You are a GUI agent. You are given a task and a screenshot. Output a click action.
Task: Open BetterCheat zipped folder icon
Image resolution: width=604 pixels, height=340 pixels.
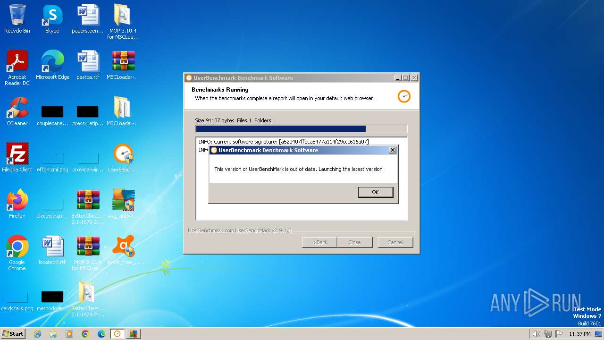pyautogui.click(x=88, y=300)
